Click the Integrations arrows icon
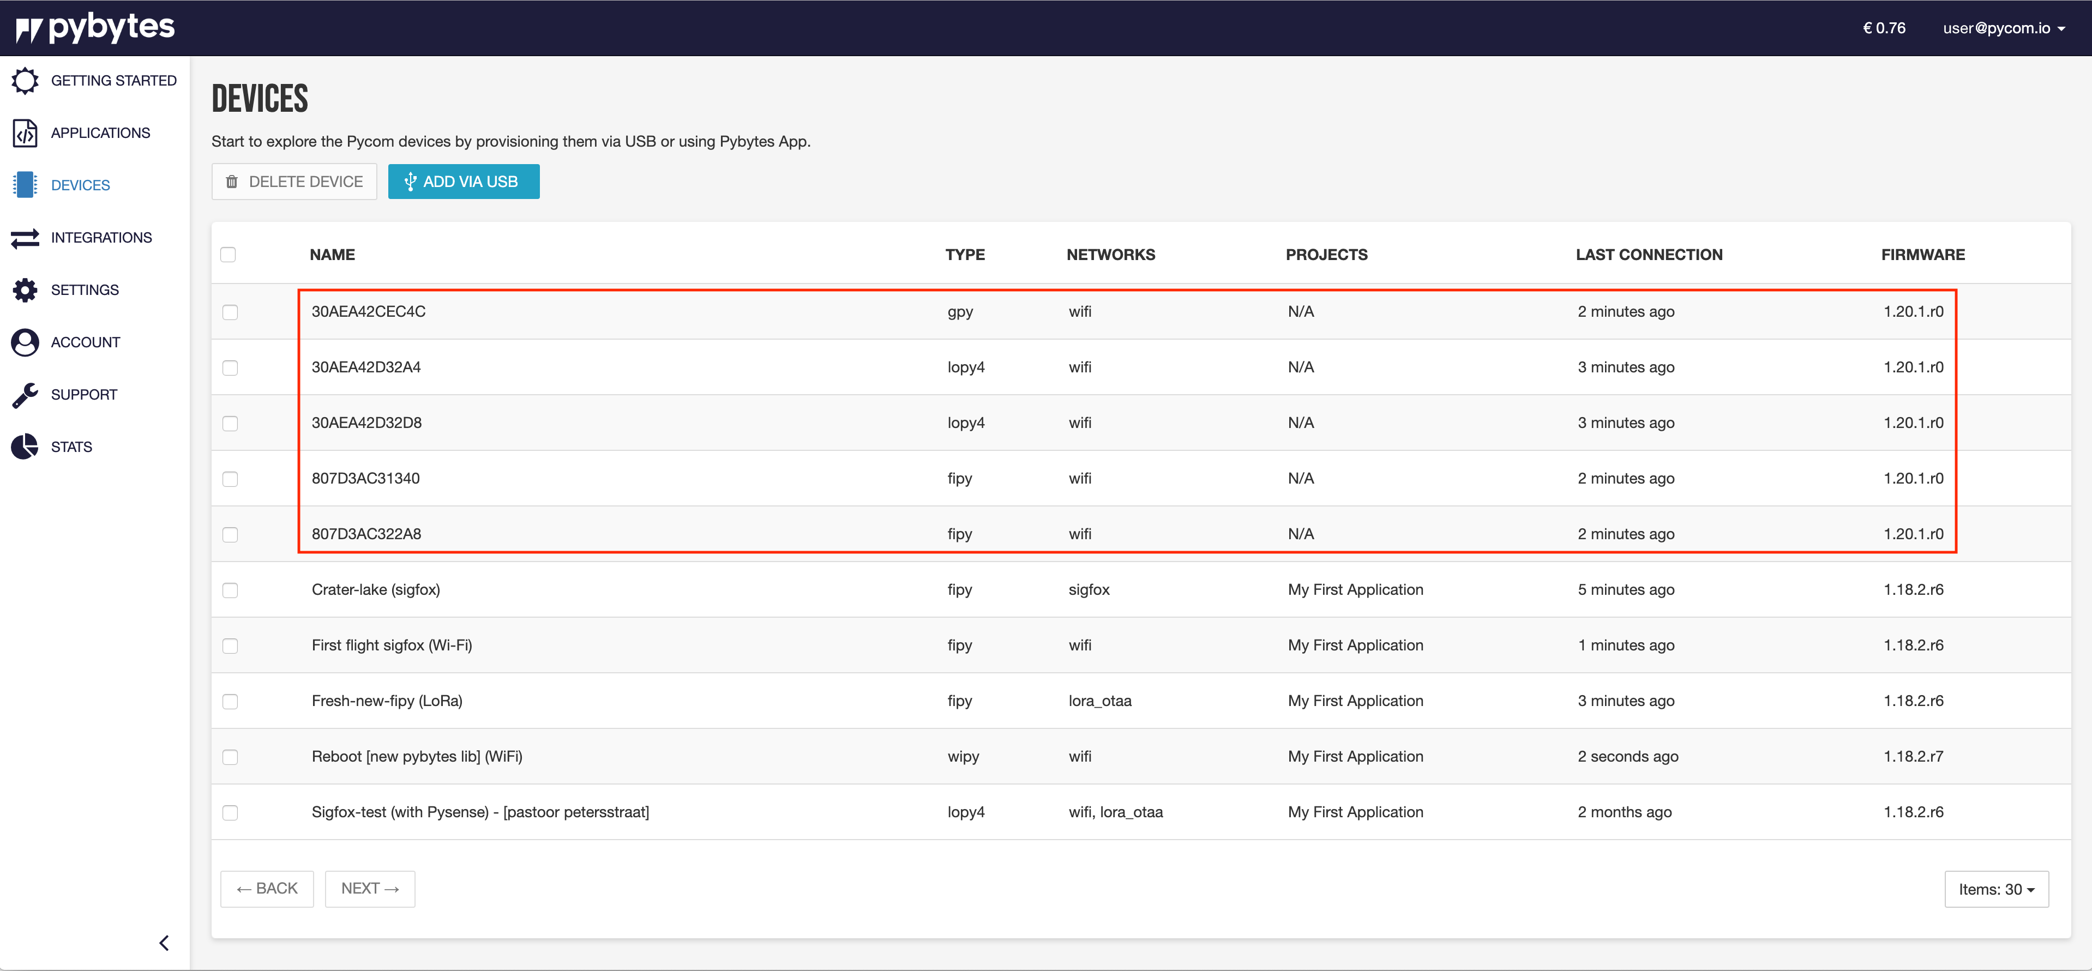 click(25, 237)
